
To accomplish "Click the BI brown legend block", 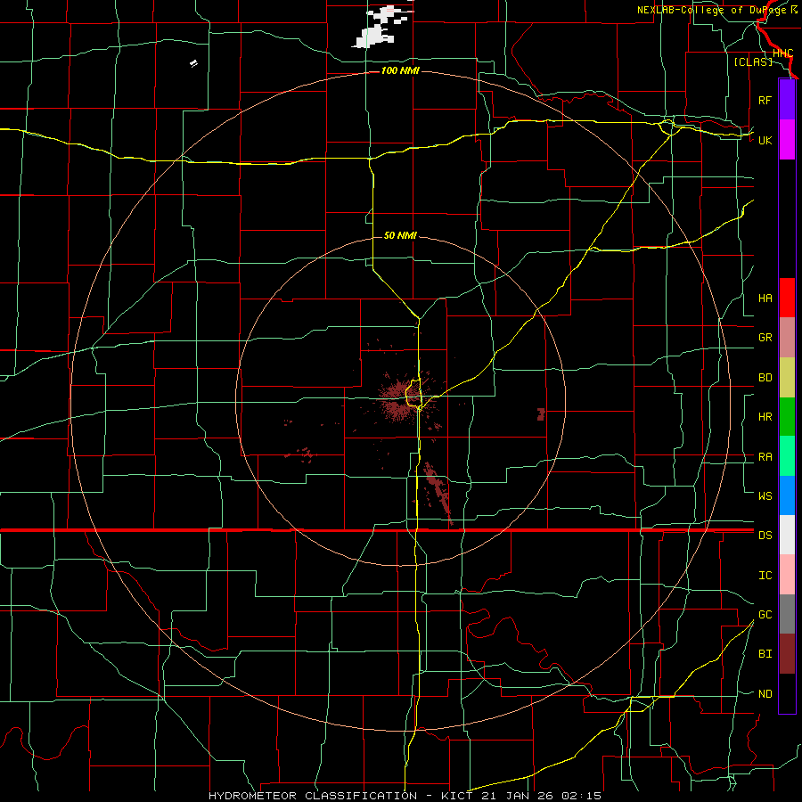I will click(787, 654).
